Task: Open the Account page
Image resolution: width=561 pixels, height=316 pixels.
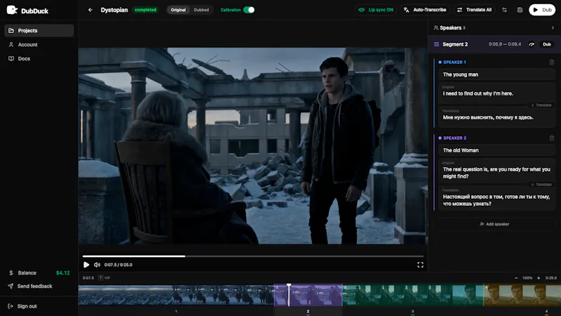Action: [39, 44]
